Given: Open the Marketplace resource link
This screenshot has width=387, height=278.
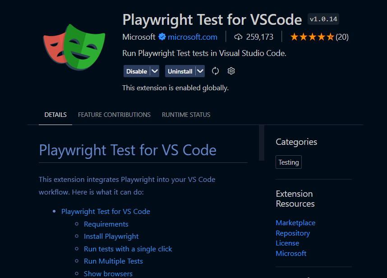Looking at the screenshot, I should point(295,222).
